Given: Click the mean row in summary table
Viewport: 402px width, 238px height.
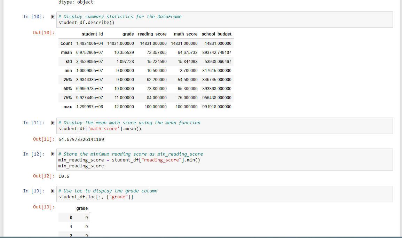Looking at the screenshot, I should 66,52.
